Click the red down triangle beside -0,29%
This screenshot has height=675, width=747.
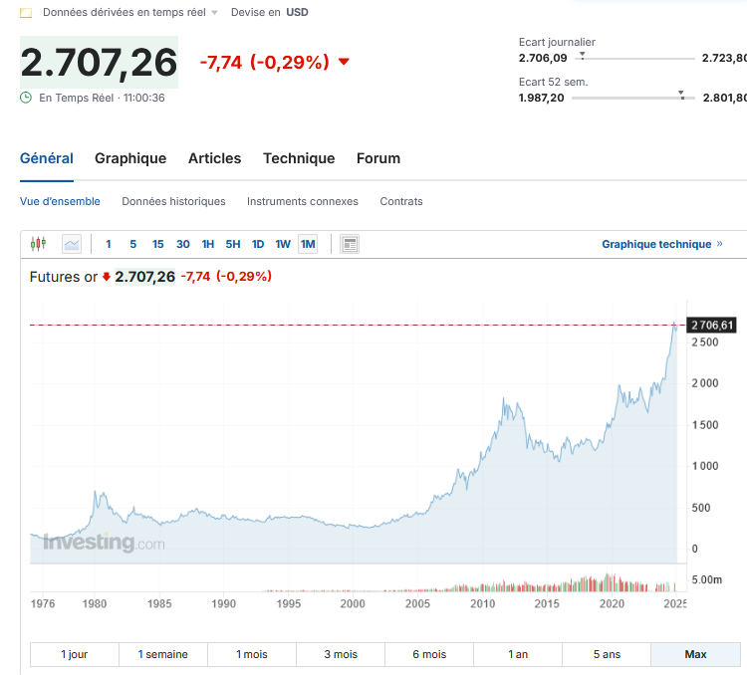(344, 62)
